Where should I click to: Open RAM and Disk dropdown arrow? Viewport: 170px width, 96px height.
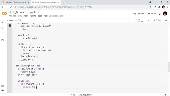coord(148,20)
